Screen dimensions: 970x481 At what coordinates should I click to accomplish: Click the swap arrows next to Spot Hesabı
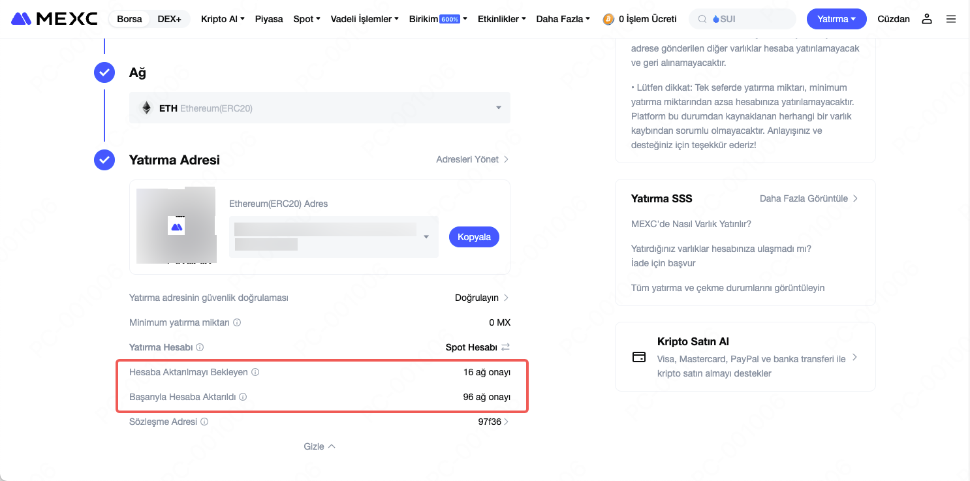tap(505, 347)
